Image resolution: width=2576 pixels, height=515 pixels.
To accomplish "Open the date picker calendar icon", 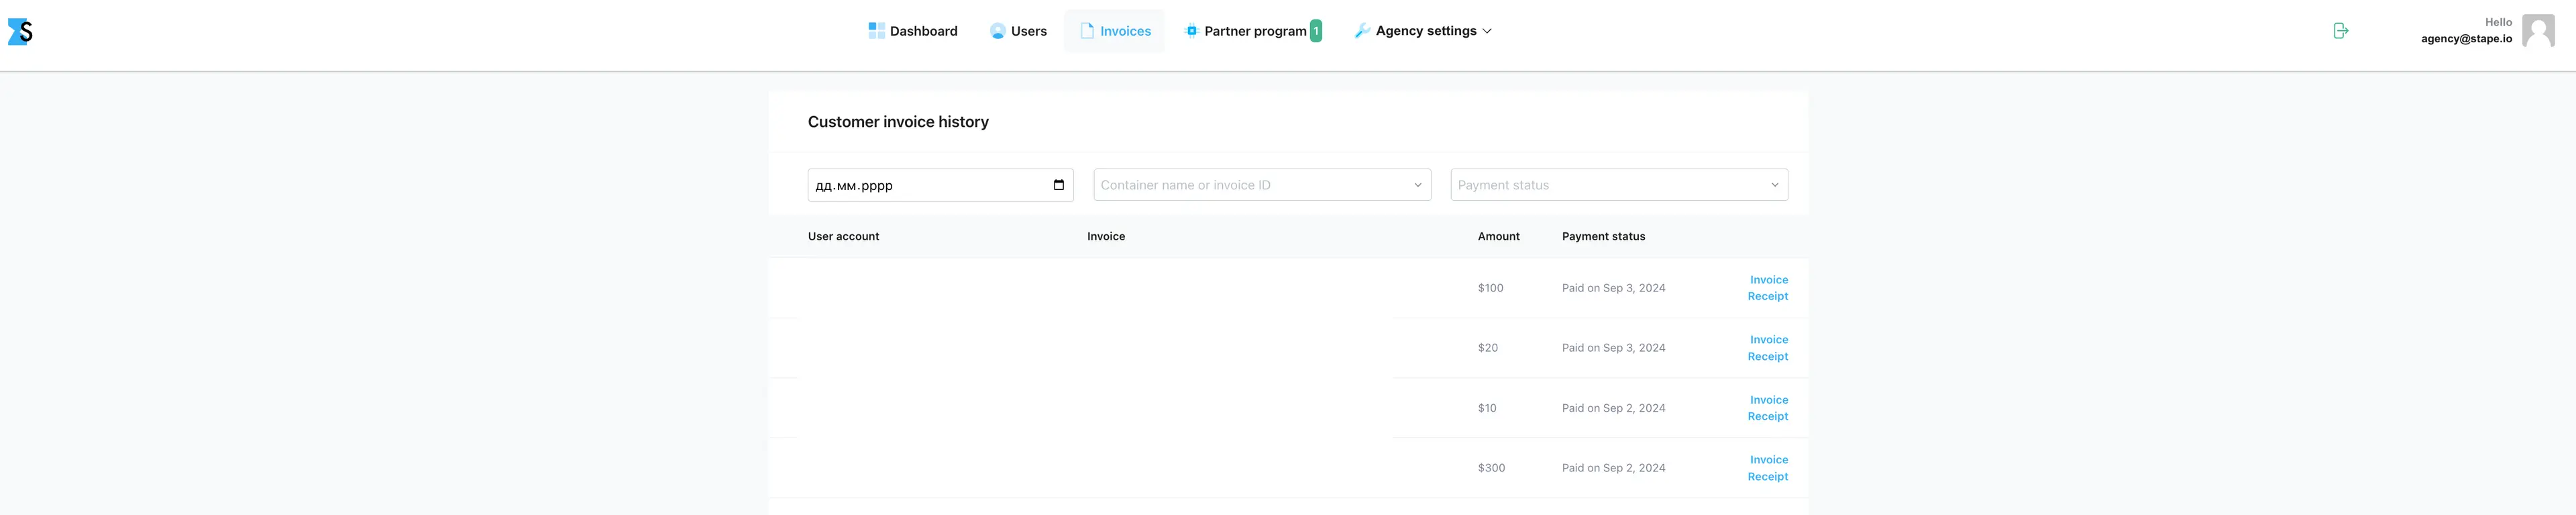I will (x=1059, y=185).
